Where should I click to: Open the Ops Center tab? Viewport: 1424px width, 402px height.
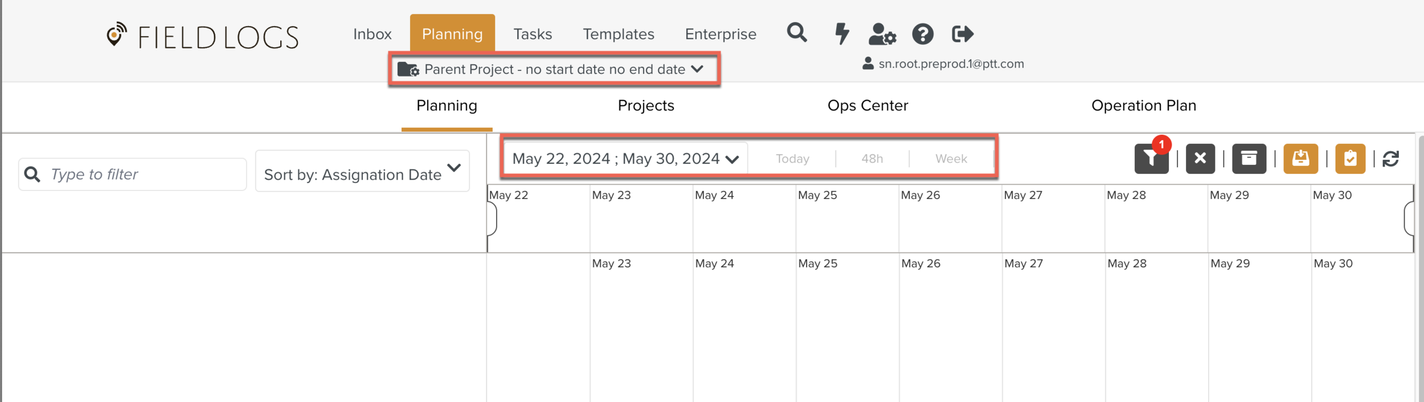click(867, 106)
